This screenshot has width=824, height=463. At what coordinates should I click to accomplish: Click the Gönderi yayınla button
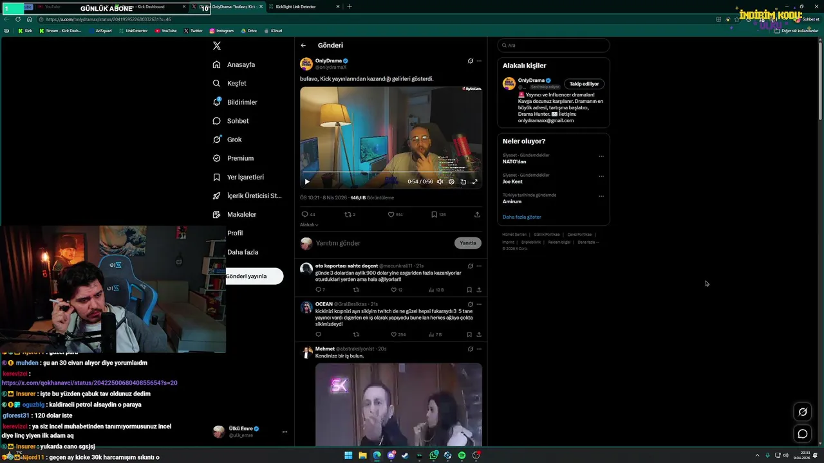pos(254,276)
